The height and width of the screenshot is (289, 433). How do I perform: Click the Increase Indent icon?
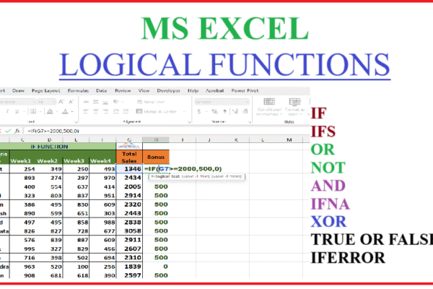(126, 111)
